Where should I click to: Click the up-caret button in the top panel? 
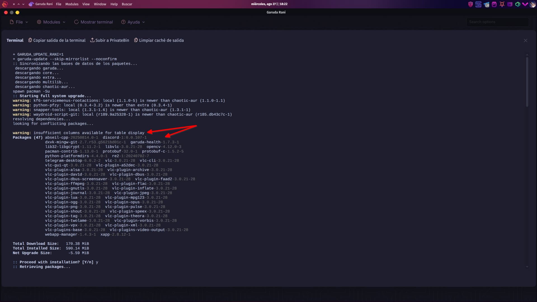pyautogui.click(x=18, y=4)
